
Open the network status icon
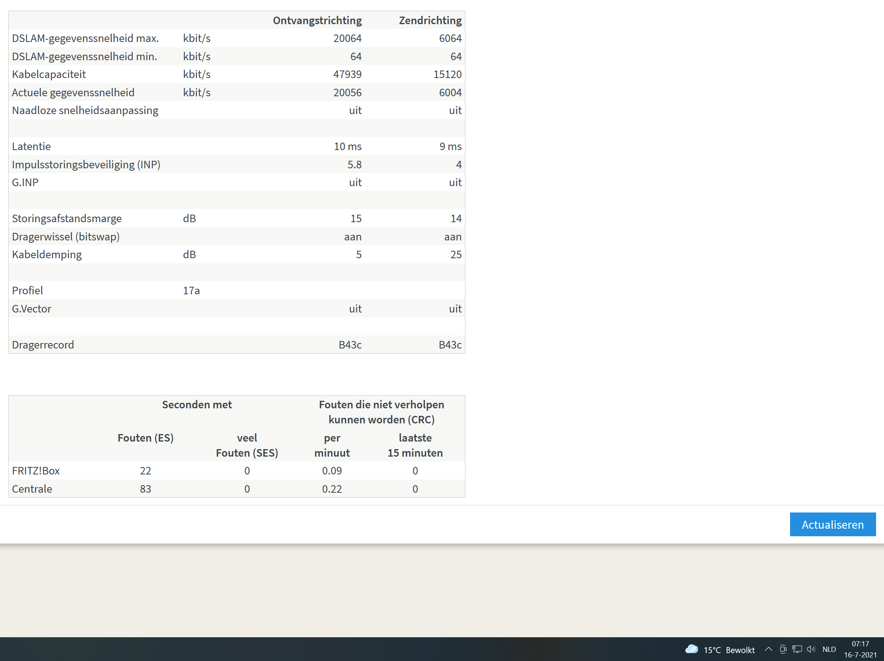click(797, 650)
